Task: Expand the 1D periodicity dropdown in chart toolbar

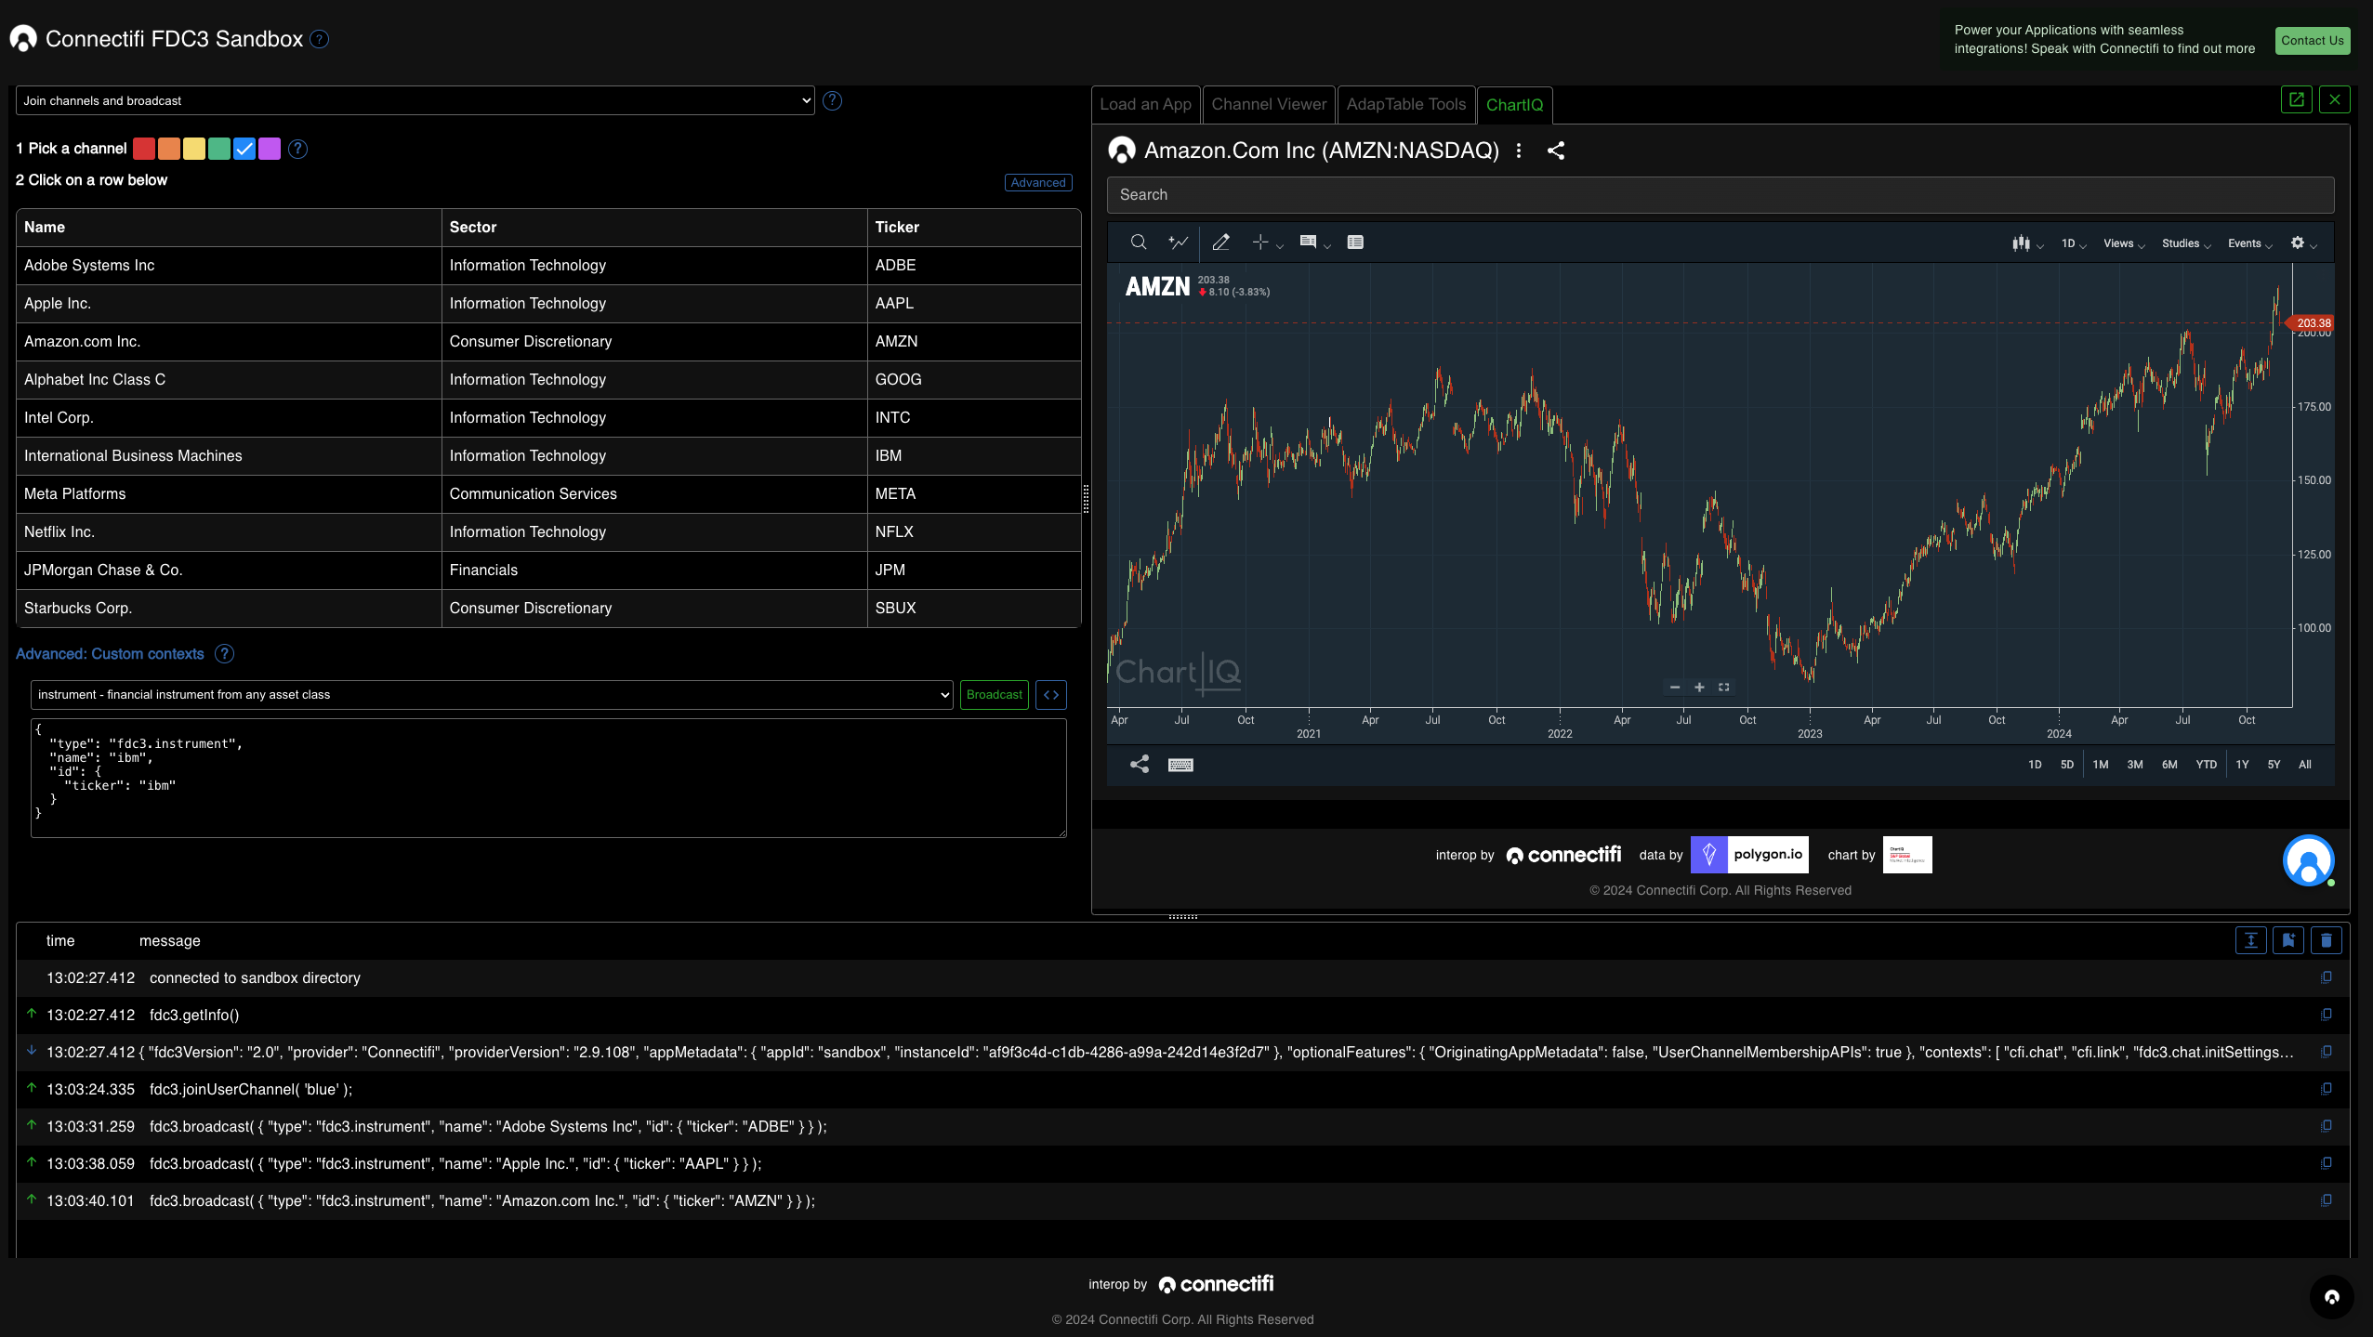Action: pos(2074,243)
